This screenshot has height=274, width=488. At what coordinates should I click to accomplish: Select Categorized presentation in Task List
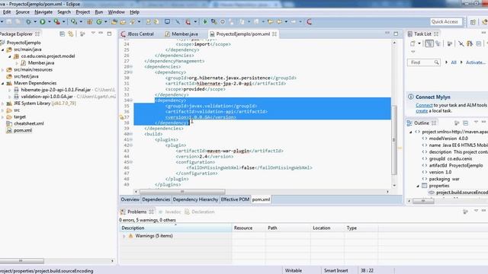point(429,43)
